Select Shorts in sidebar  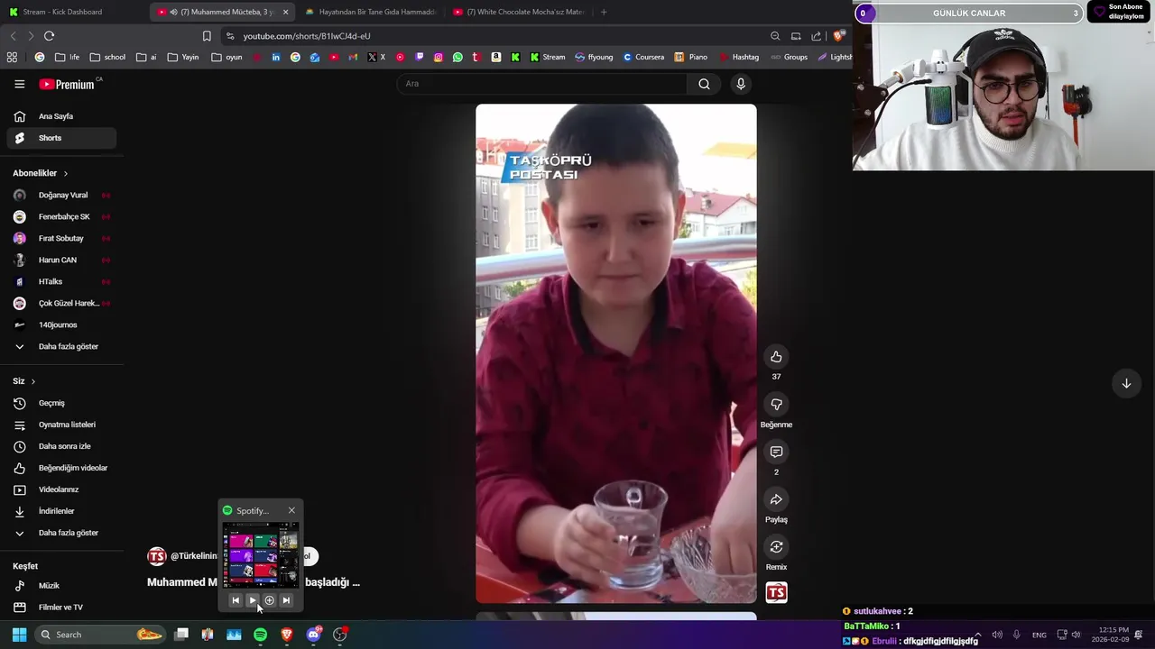point(61,138)
